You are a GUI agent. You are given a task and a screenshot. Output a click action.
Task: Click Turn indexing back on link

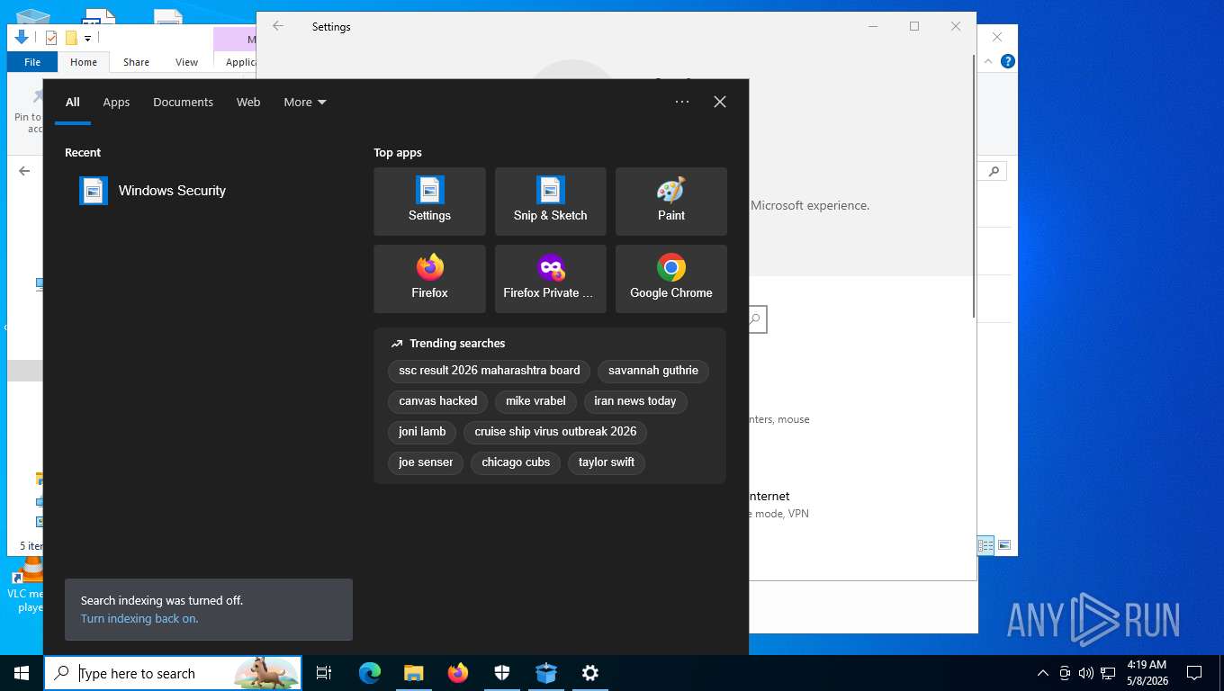click(x=139, y=618)
